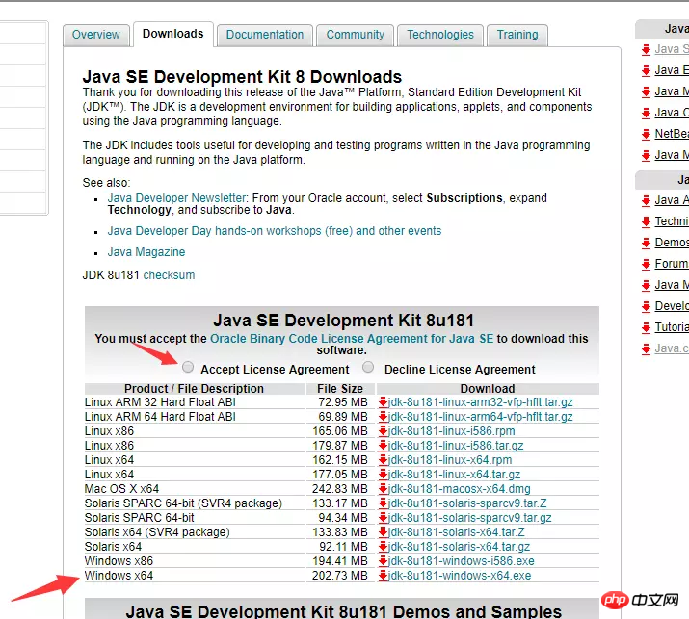
Task: Go to the Community tab
Action: pos(355,35)
